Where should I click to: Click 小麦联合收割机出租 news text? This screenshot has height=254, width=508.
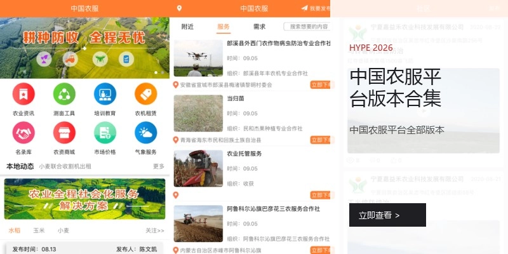(65, 166)
